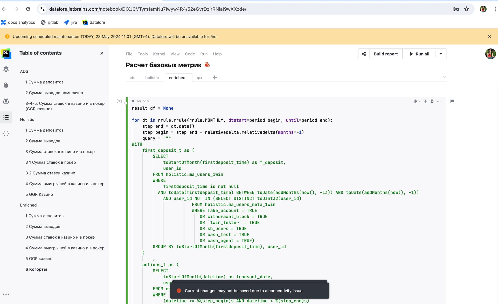The image size is (498, 304).
Task: Click the share notebook icon
Action: click(x=364, y=54)
